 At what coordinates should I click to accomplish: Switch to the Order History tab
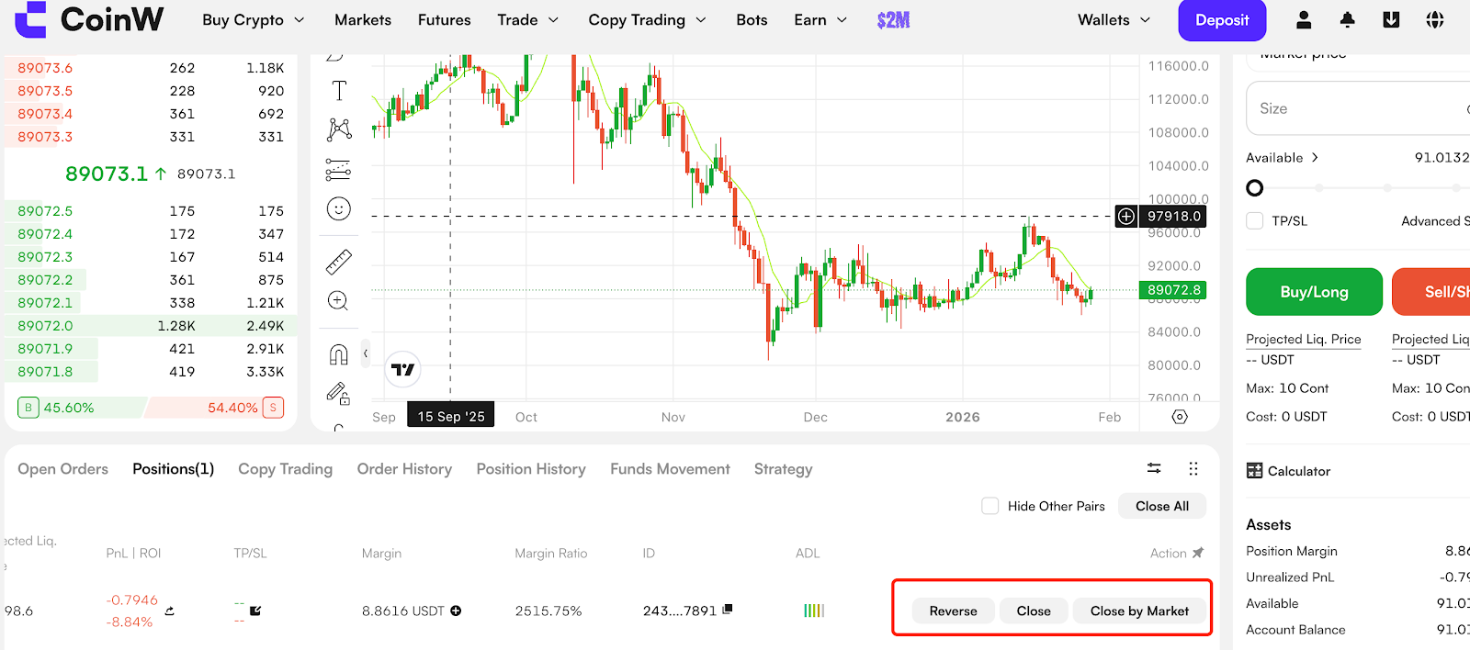point(404,469)
